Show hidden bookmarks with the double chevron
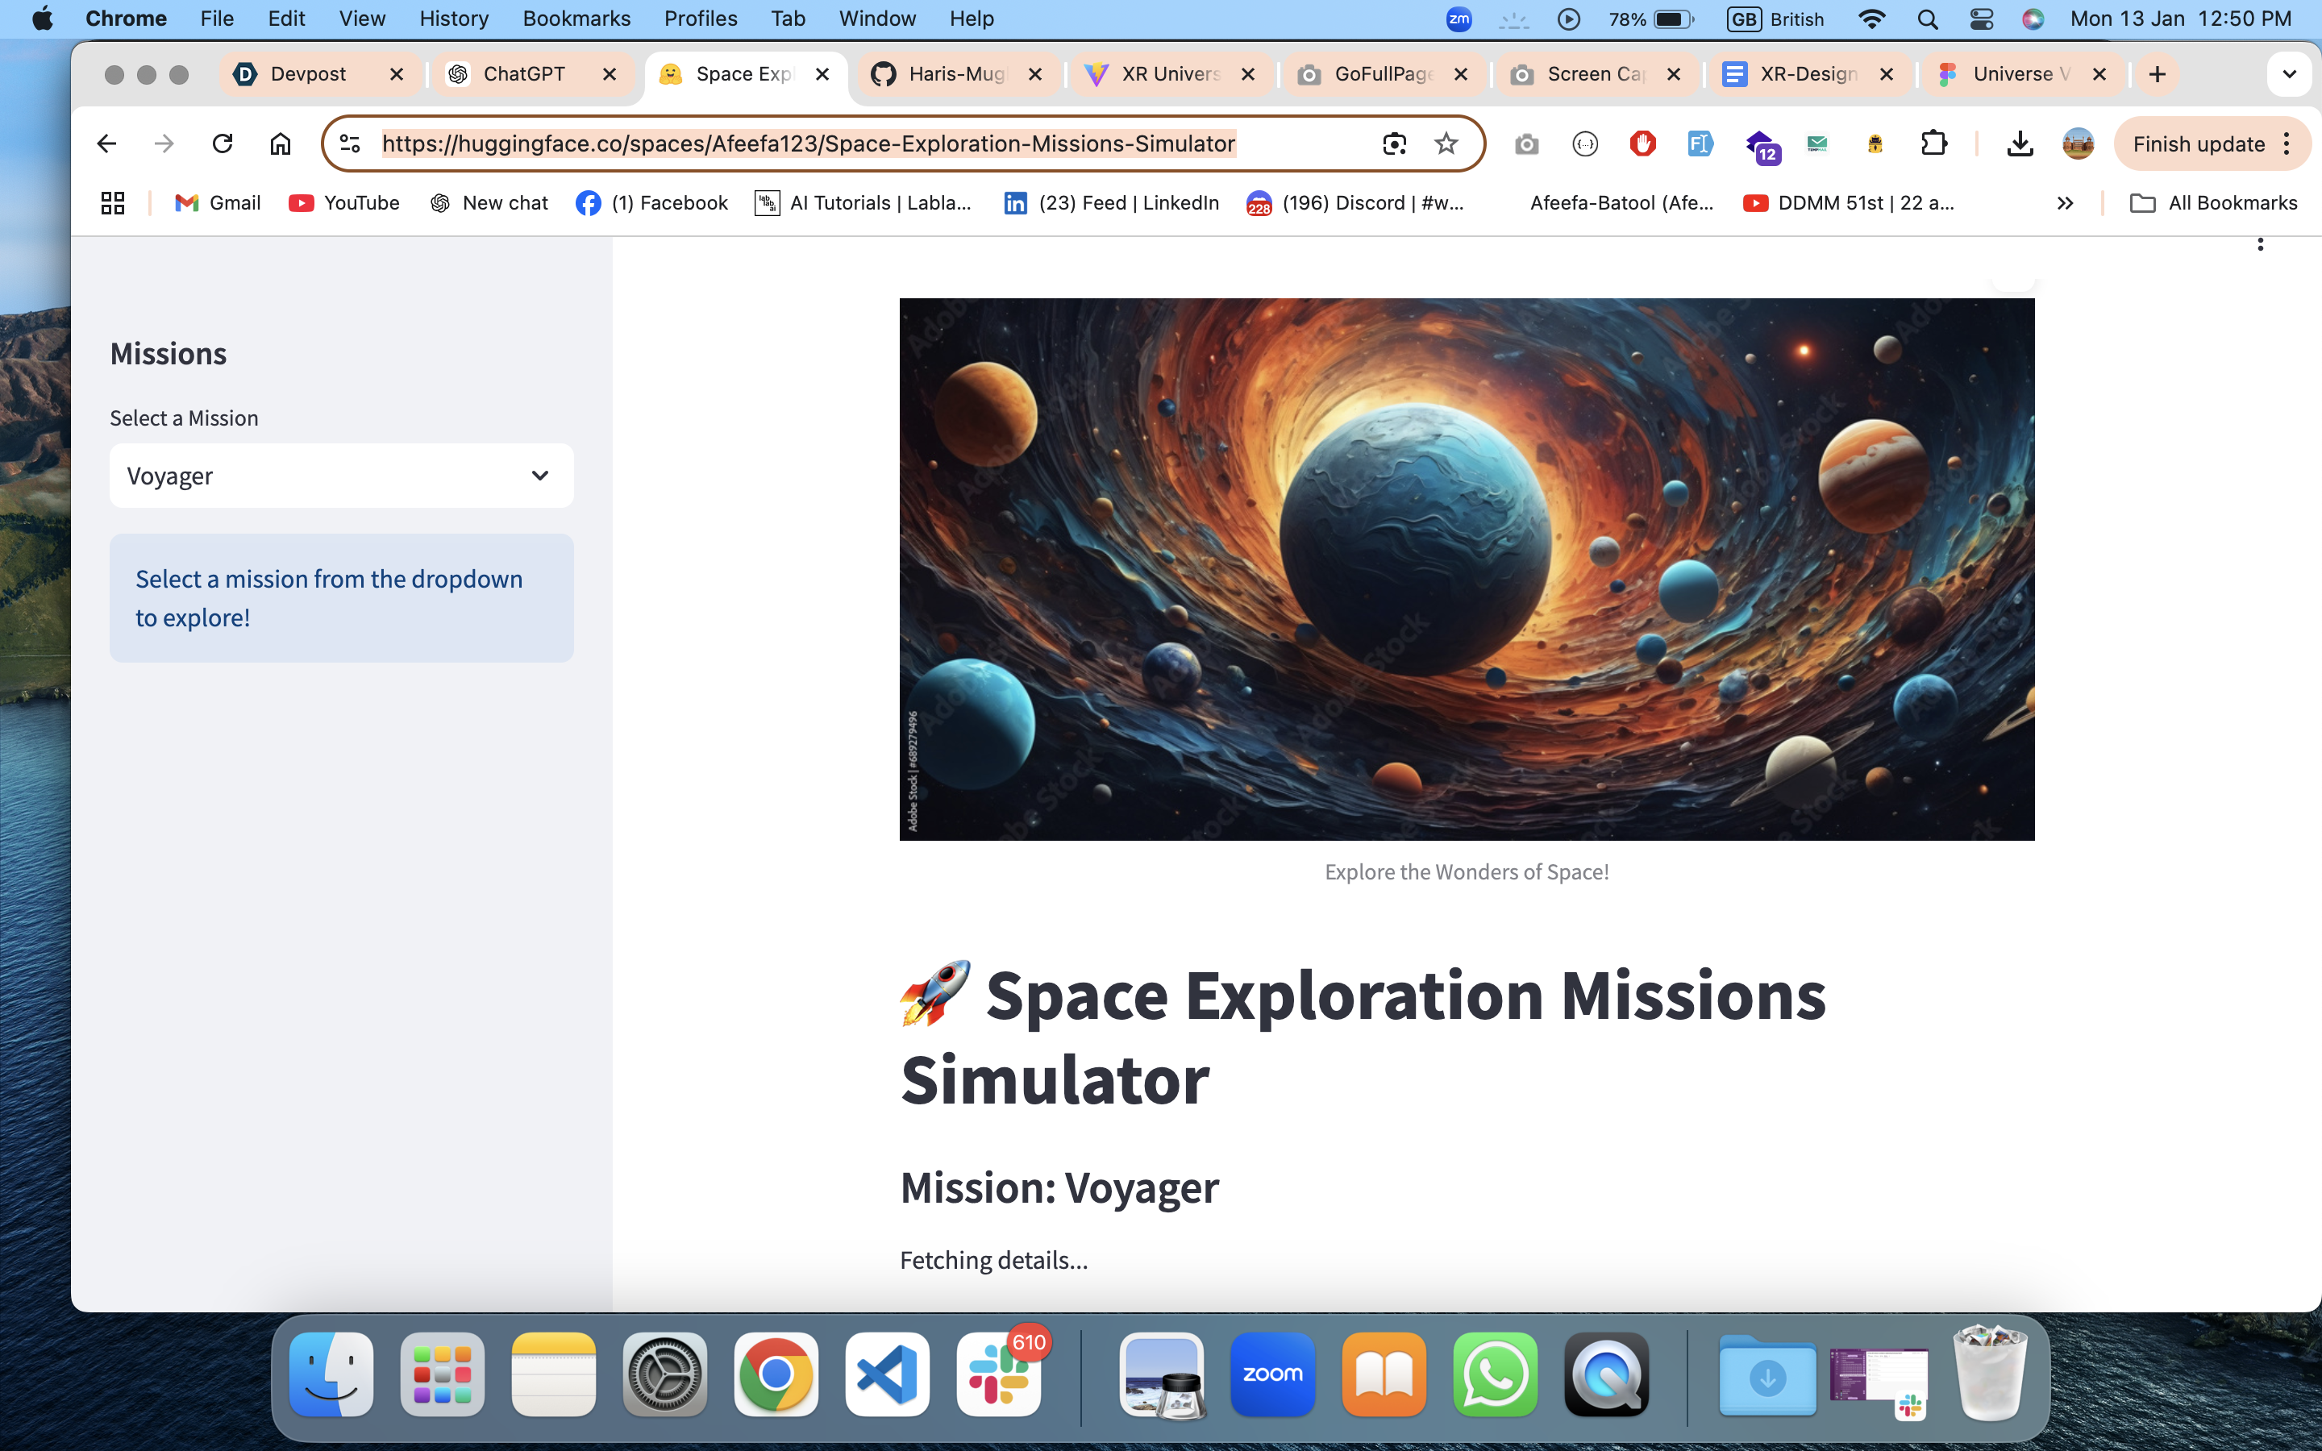 [2065, 202]
